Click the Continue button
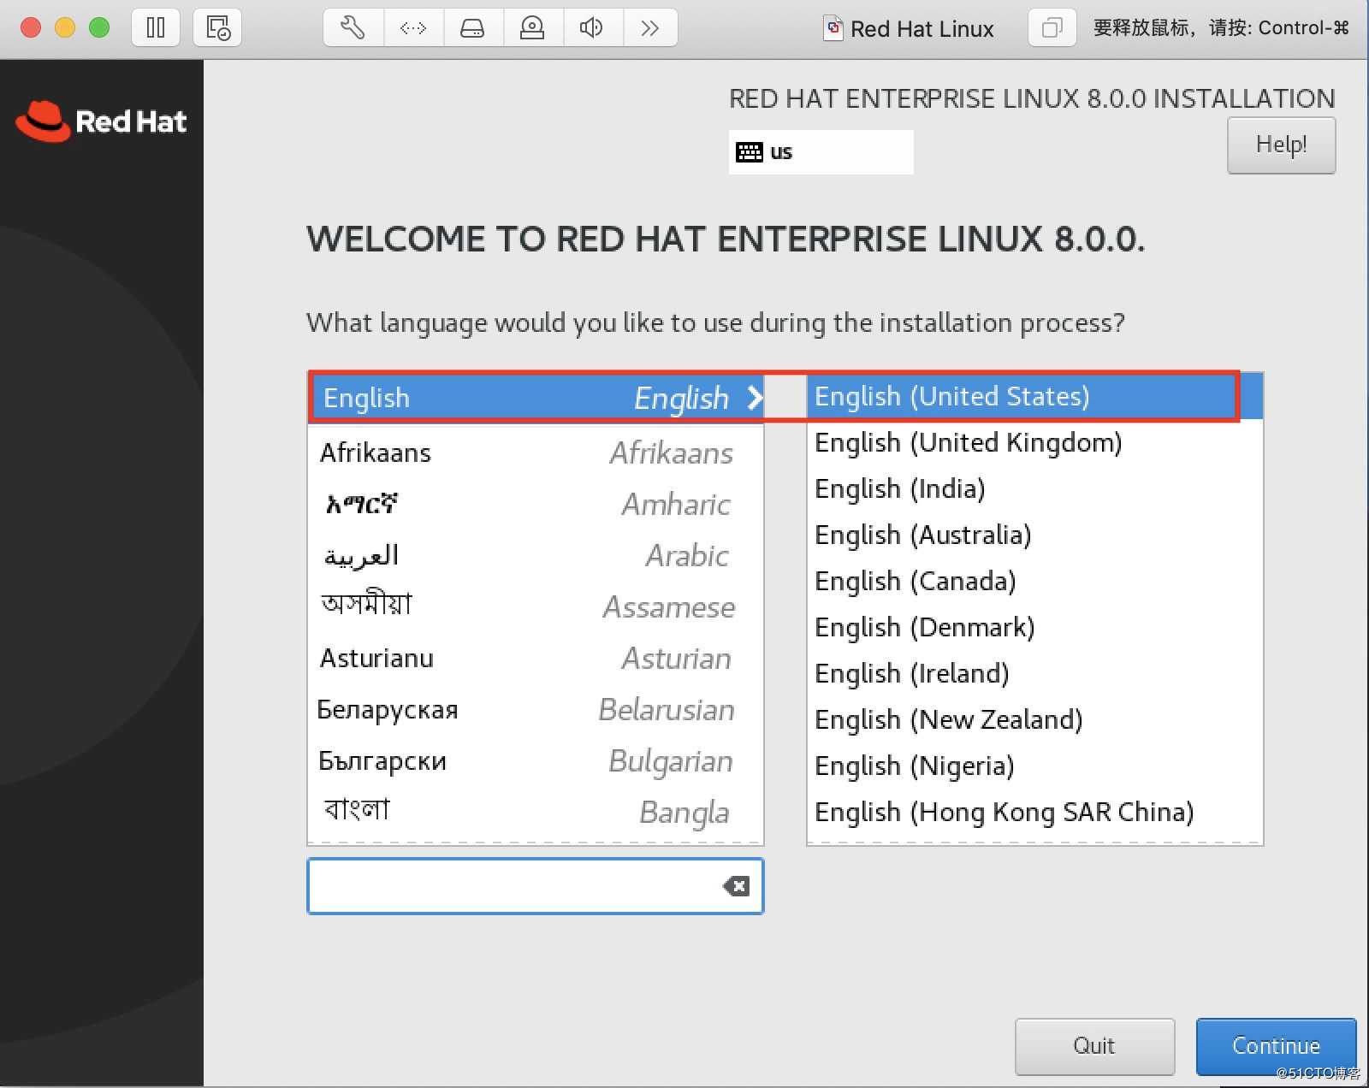 [x=1276, y=1046]
